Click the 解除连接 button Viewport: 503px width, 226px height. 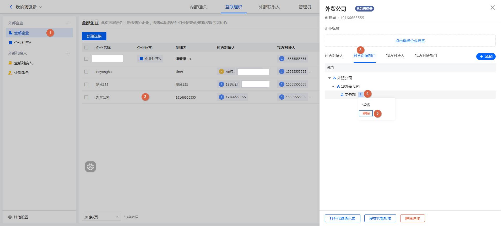coord(412,218)
